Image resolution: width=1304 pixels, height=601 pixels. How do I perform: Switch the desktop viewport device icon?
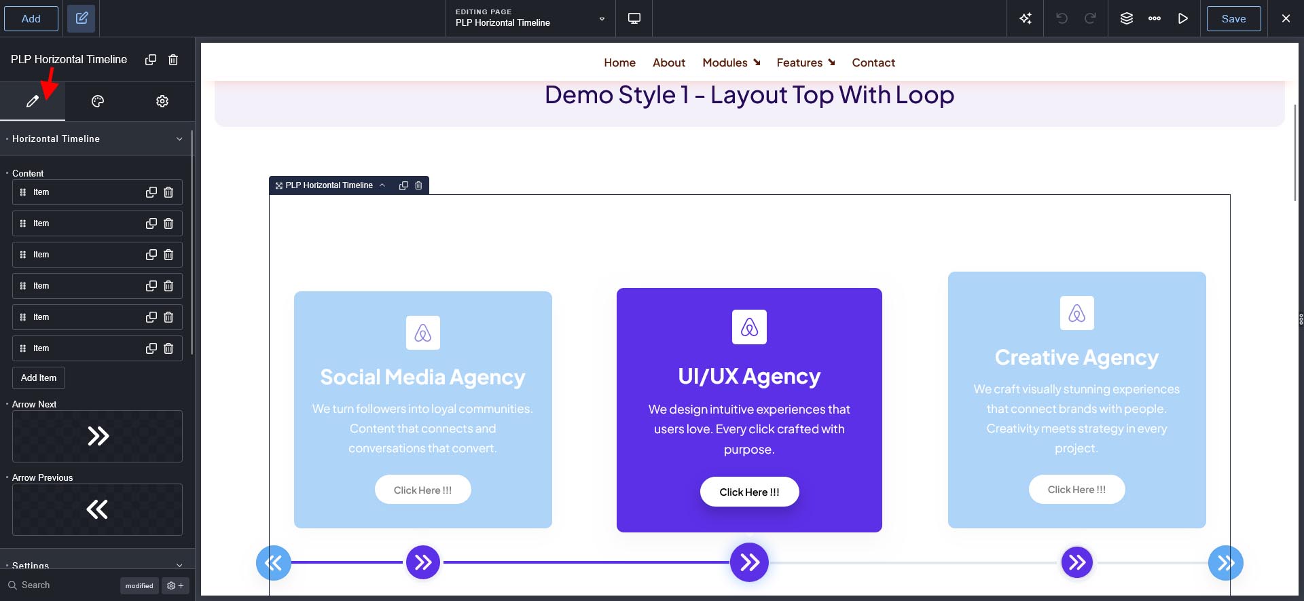tap(634, 18)
